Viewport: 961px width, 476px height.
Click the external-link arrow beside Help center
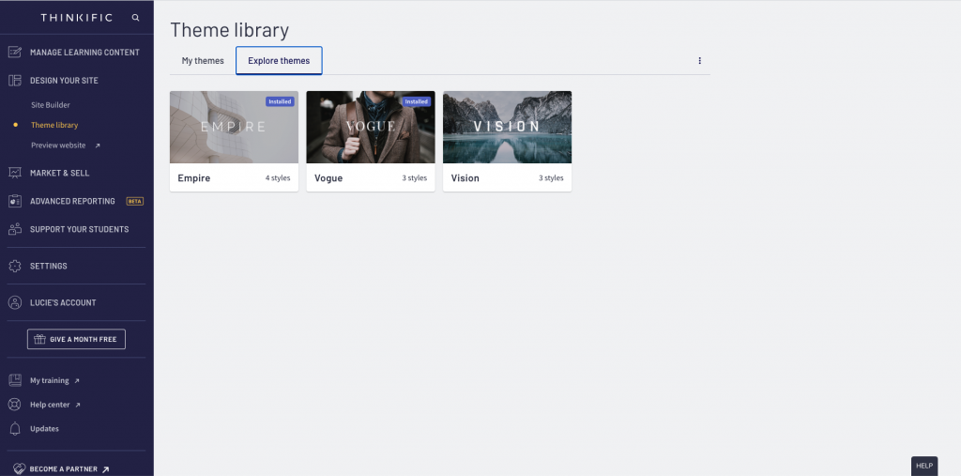click(78, 406)
